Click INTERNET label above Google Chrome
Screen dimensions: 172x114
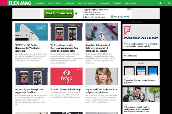coord(127,53)
